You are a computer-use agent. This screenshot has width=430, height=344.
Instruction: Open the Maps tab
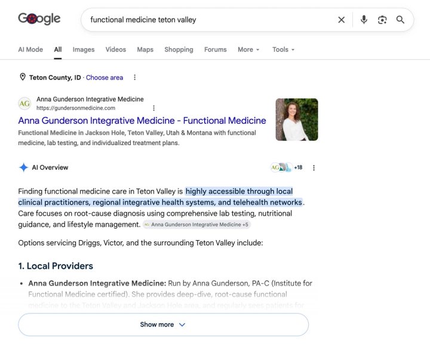click(x=145, y=50)
